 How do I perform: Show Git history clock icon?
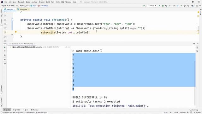(x=185, y=6)
